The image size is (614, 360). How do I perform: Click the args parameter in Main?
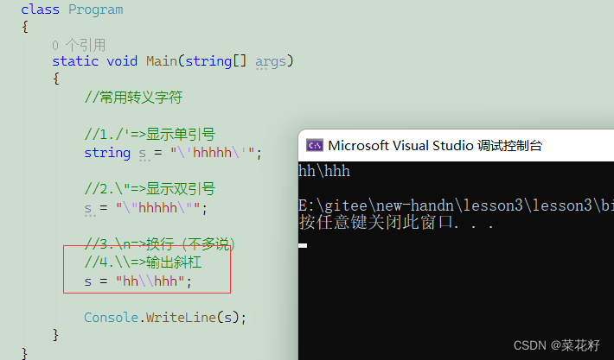[271, 61]
